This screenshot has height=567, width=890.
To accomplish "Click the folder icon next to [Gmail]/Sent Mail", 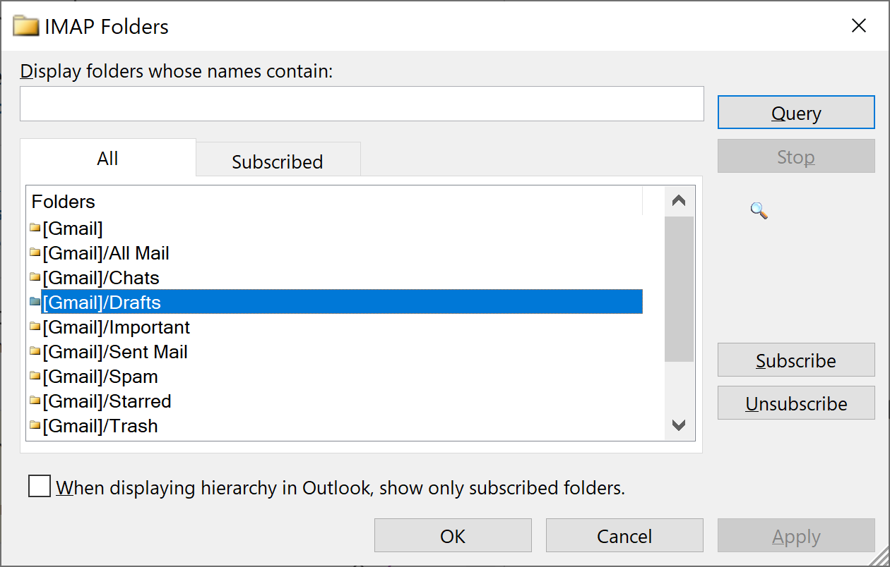I will pyautogui.click(x=35, y=352).
